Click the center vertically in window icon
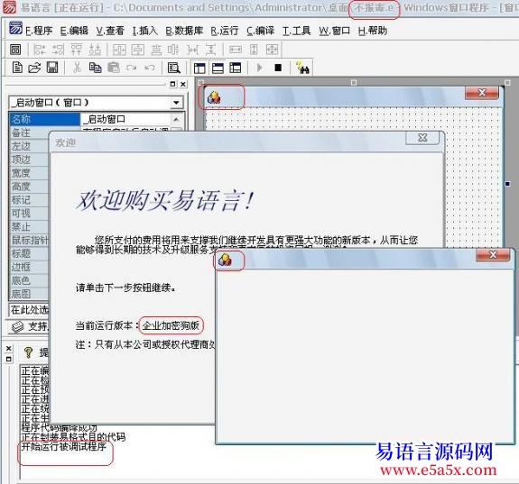This screenshot has width=519, height=484. click(x=138, y=50)
